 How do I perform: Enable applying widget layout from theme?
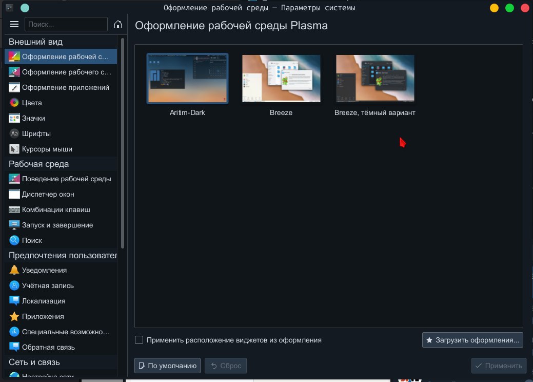139,340
